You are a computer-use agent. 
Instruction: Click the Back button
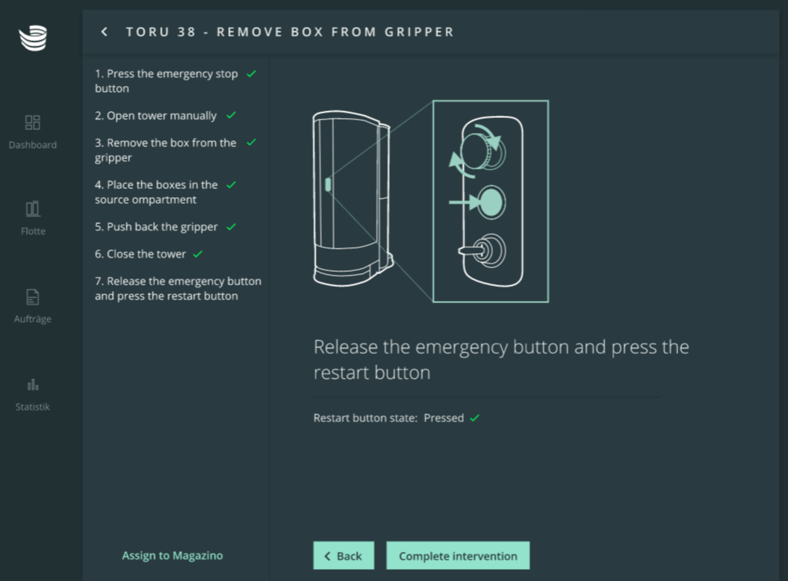[x=344, y=556]
